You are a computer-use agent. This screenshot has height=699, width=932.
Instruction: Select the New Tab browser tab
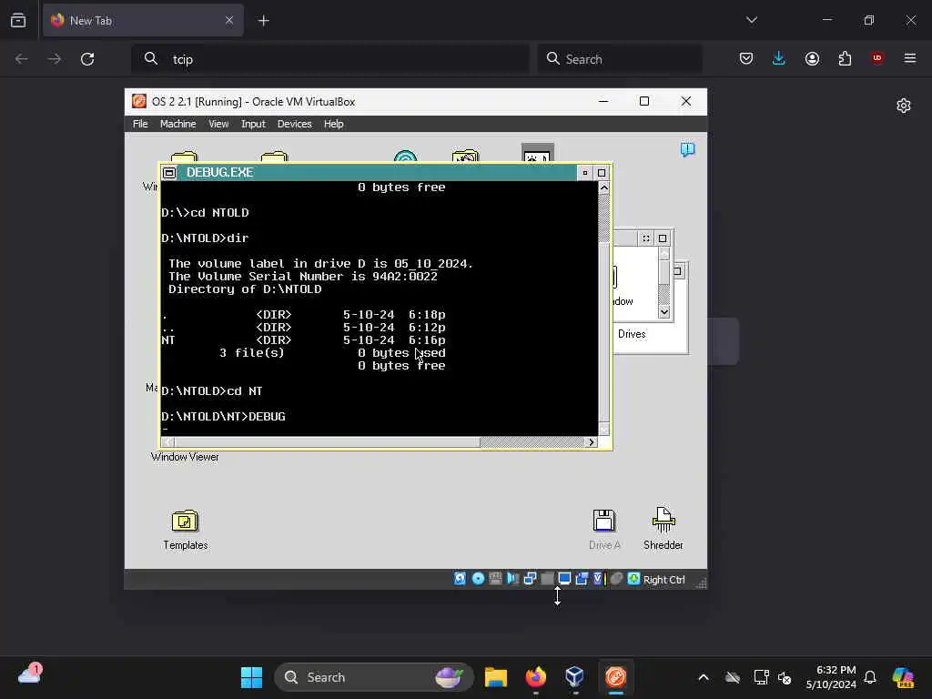(x=143, y=20)
